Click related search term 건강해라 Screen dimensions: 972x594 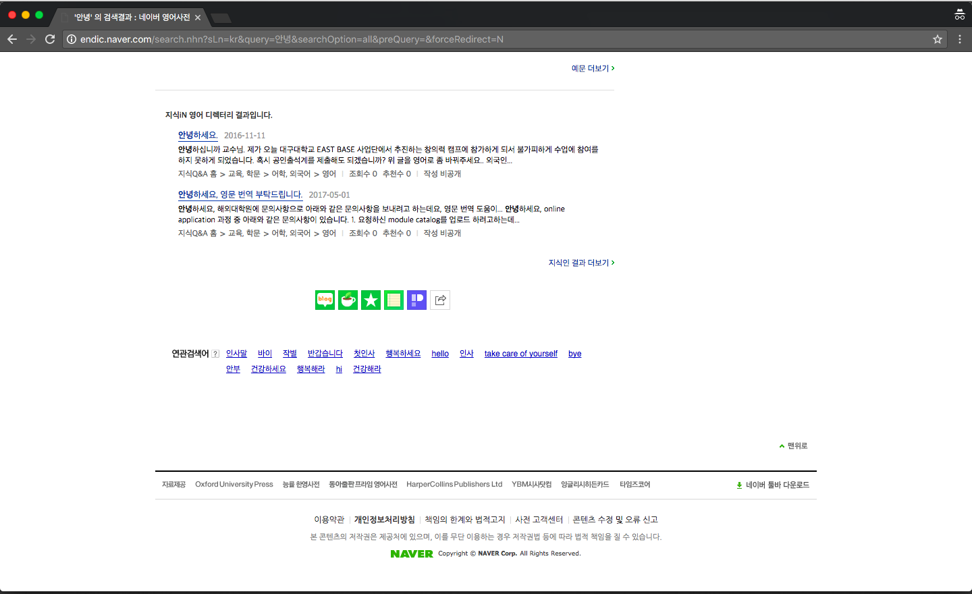tap(367, 369)
